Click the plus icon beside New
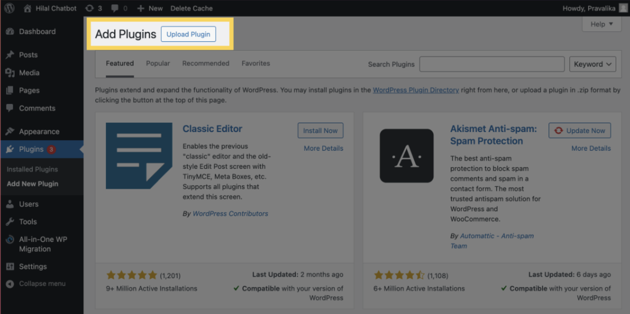 (x=141, y=8)
